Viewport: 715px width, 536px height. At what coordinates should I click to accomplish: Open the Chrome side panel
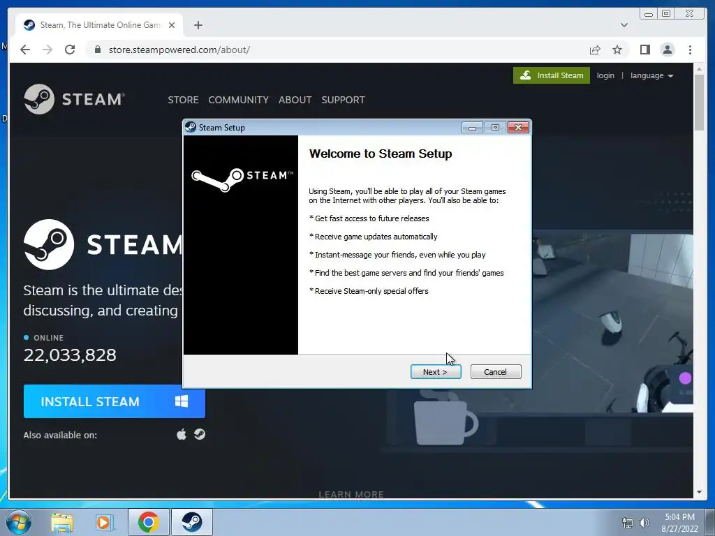[644, 50]
